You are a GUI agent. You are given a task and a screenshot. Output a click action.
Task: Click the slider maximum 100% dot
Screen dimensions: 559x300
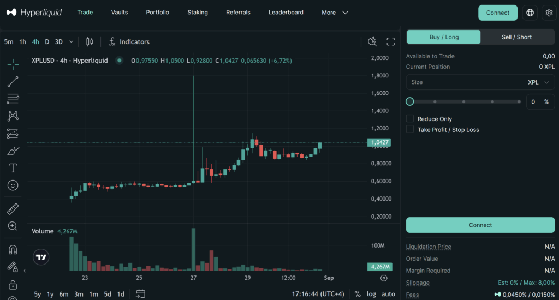(519, 101)
